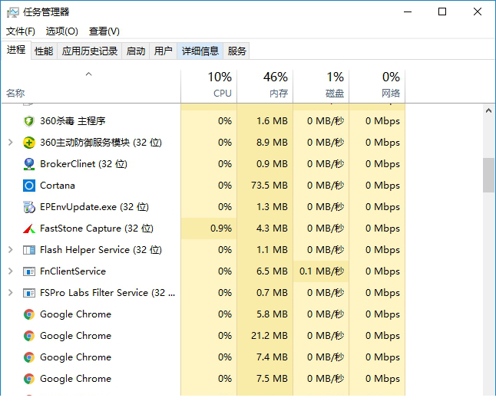Expand the 360主动防御服务模块 process group
Viewport: 496px width, 411px height.
click(11, 143)
